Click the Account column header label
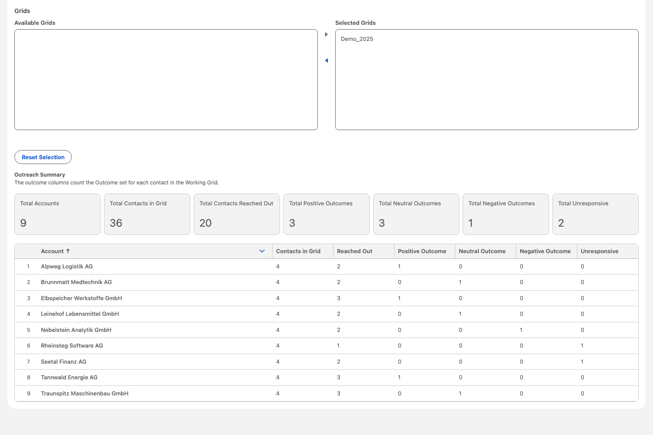This screenshot has height=435, width=653. click(52, 251)
